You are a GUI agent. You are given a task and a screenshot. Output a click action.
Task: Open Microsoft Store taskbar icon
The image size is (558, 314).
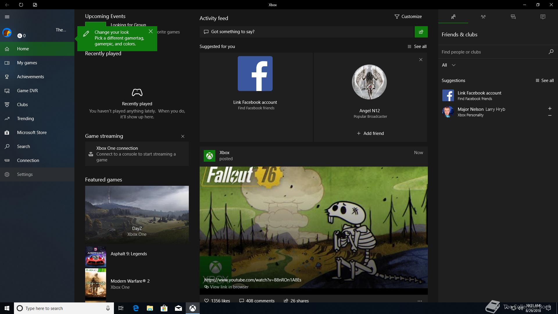164,308
